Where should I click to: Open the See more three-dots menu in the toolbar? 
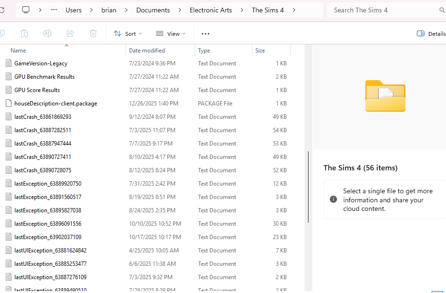point(206,34)
